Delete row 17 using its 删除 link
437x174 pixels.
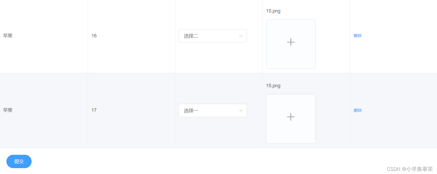coord(357,110)
